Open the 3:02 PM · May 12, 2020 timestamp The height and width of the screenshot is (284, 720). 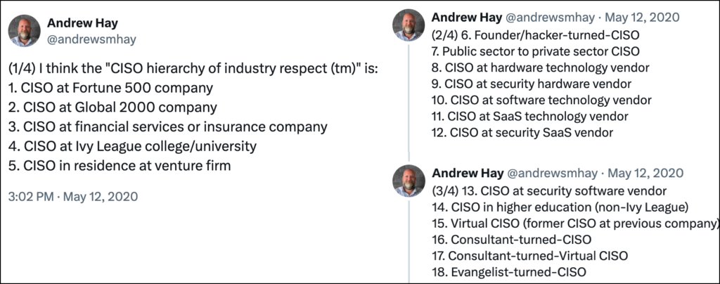pos(72,196)
